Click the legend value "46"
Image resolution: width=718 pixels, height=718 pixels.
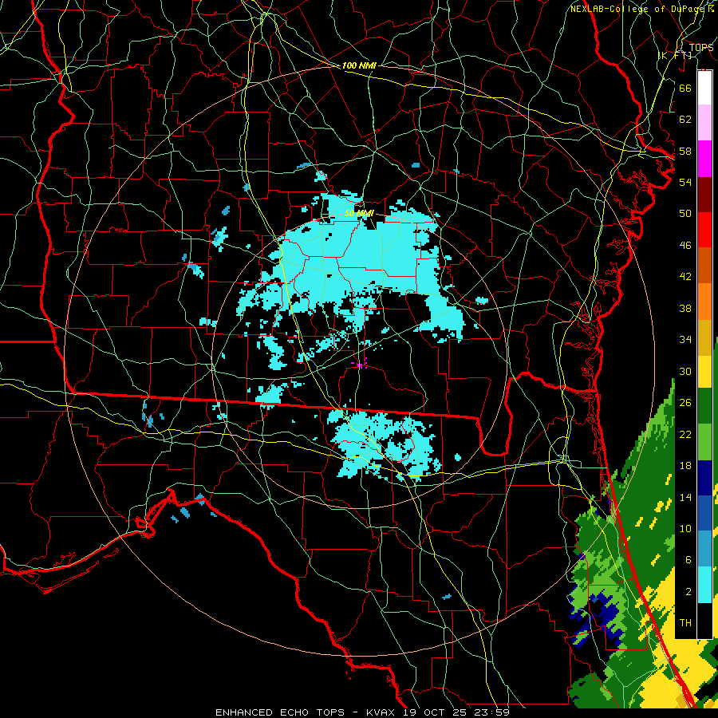(x=685, y=246)
